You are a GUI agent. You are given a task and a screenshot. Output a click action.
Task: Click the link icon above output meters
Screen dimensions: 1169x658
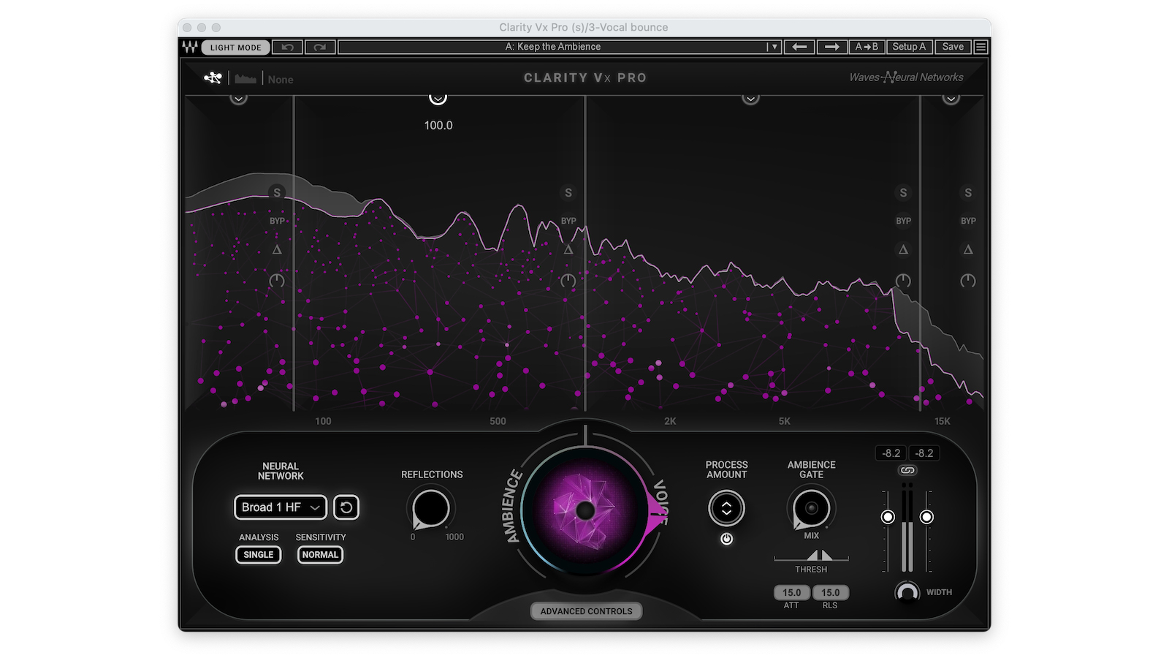click(907, 470)
